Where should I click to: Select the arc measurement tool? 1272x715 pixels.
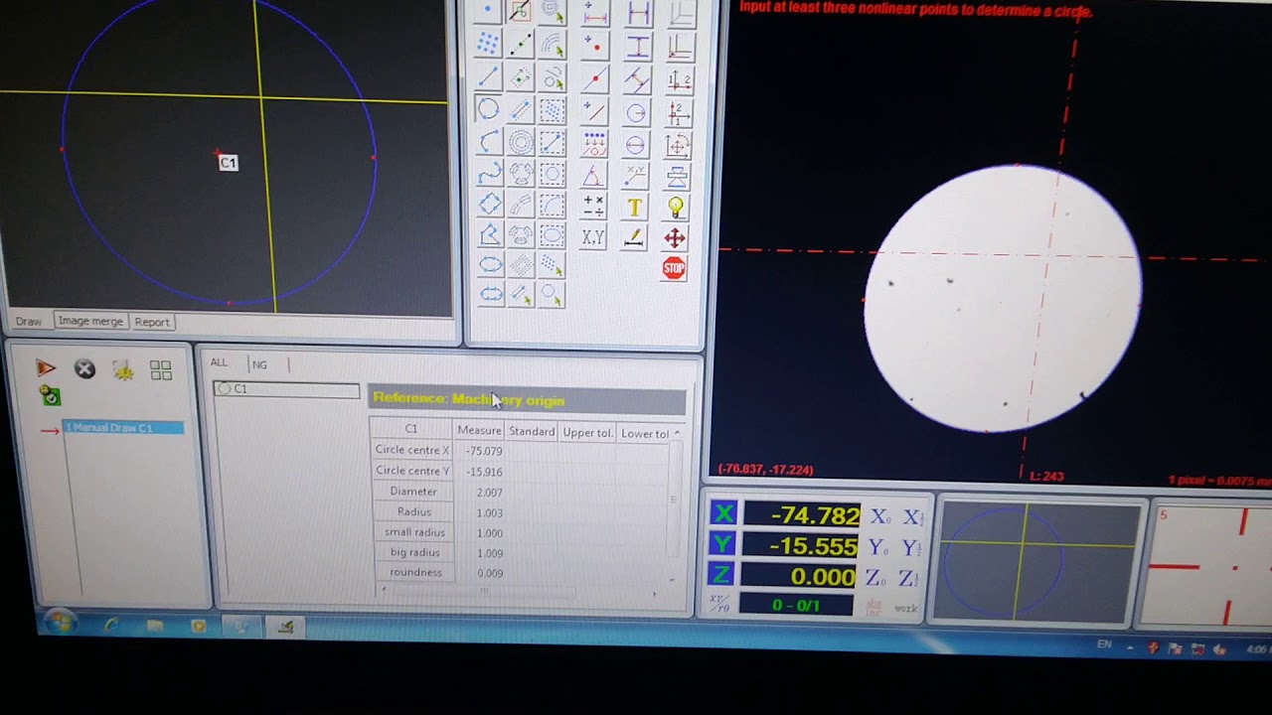coord(489,142)
